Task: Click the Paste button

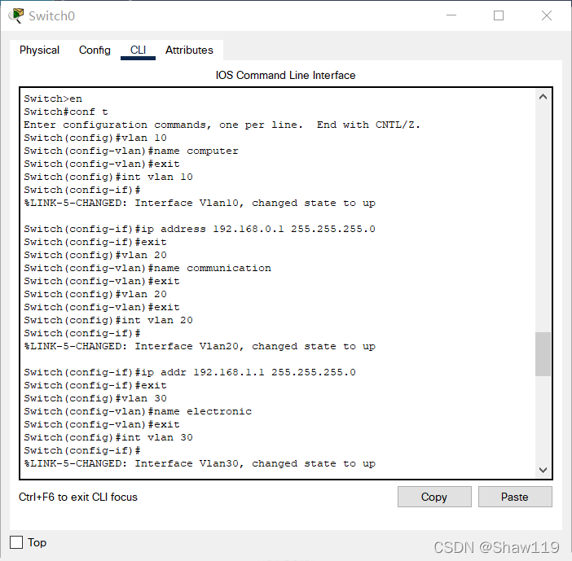Action: (x=515, y=497)
